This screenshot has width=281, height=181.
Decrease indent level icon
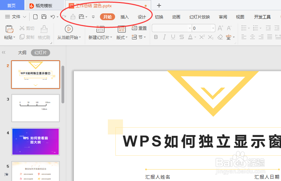268,28
